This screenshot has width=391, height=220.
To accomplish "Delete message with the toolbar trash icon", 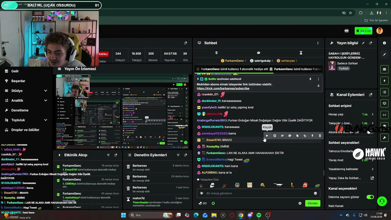I will [x=320, y=136].
